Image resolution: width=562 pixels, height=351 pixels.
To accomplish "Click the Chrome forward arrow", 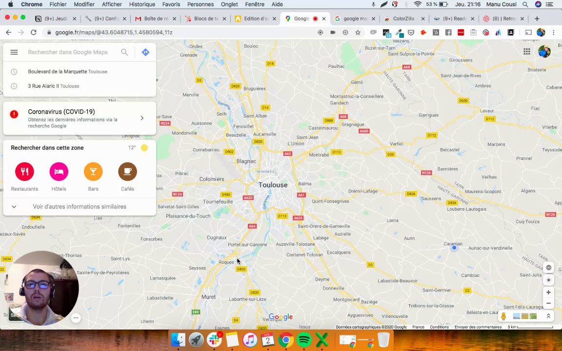I will 21,32.
